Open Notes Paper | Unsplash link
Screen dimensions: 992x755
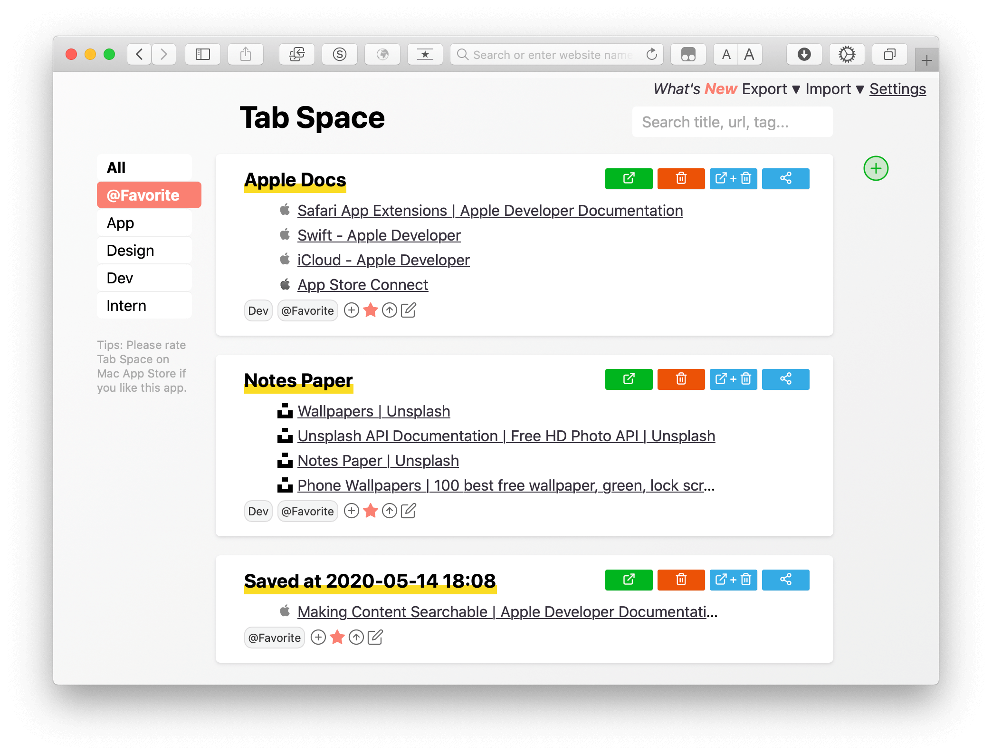378,461
